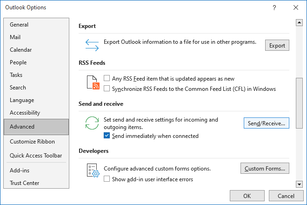Open the Custom Forms dialog button

point(265,168)
